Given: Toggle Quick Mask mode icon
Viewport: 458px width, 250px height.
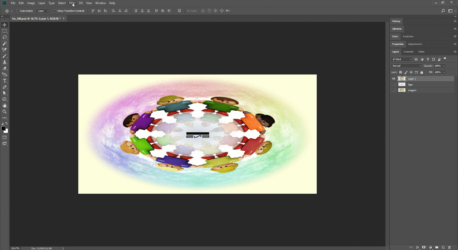Looking at the screenshot, I should tap(5, 137).
